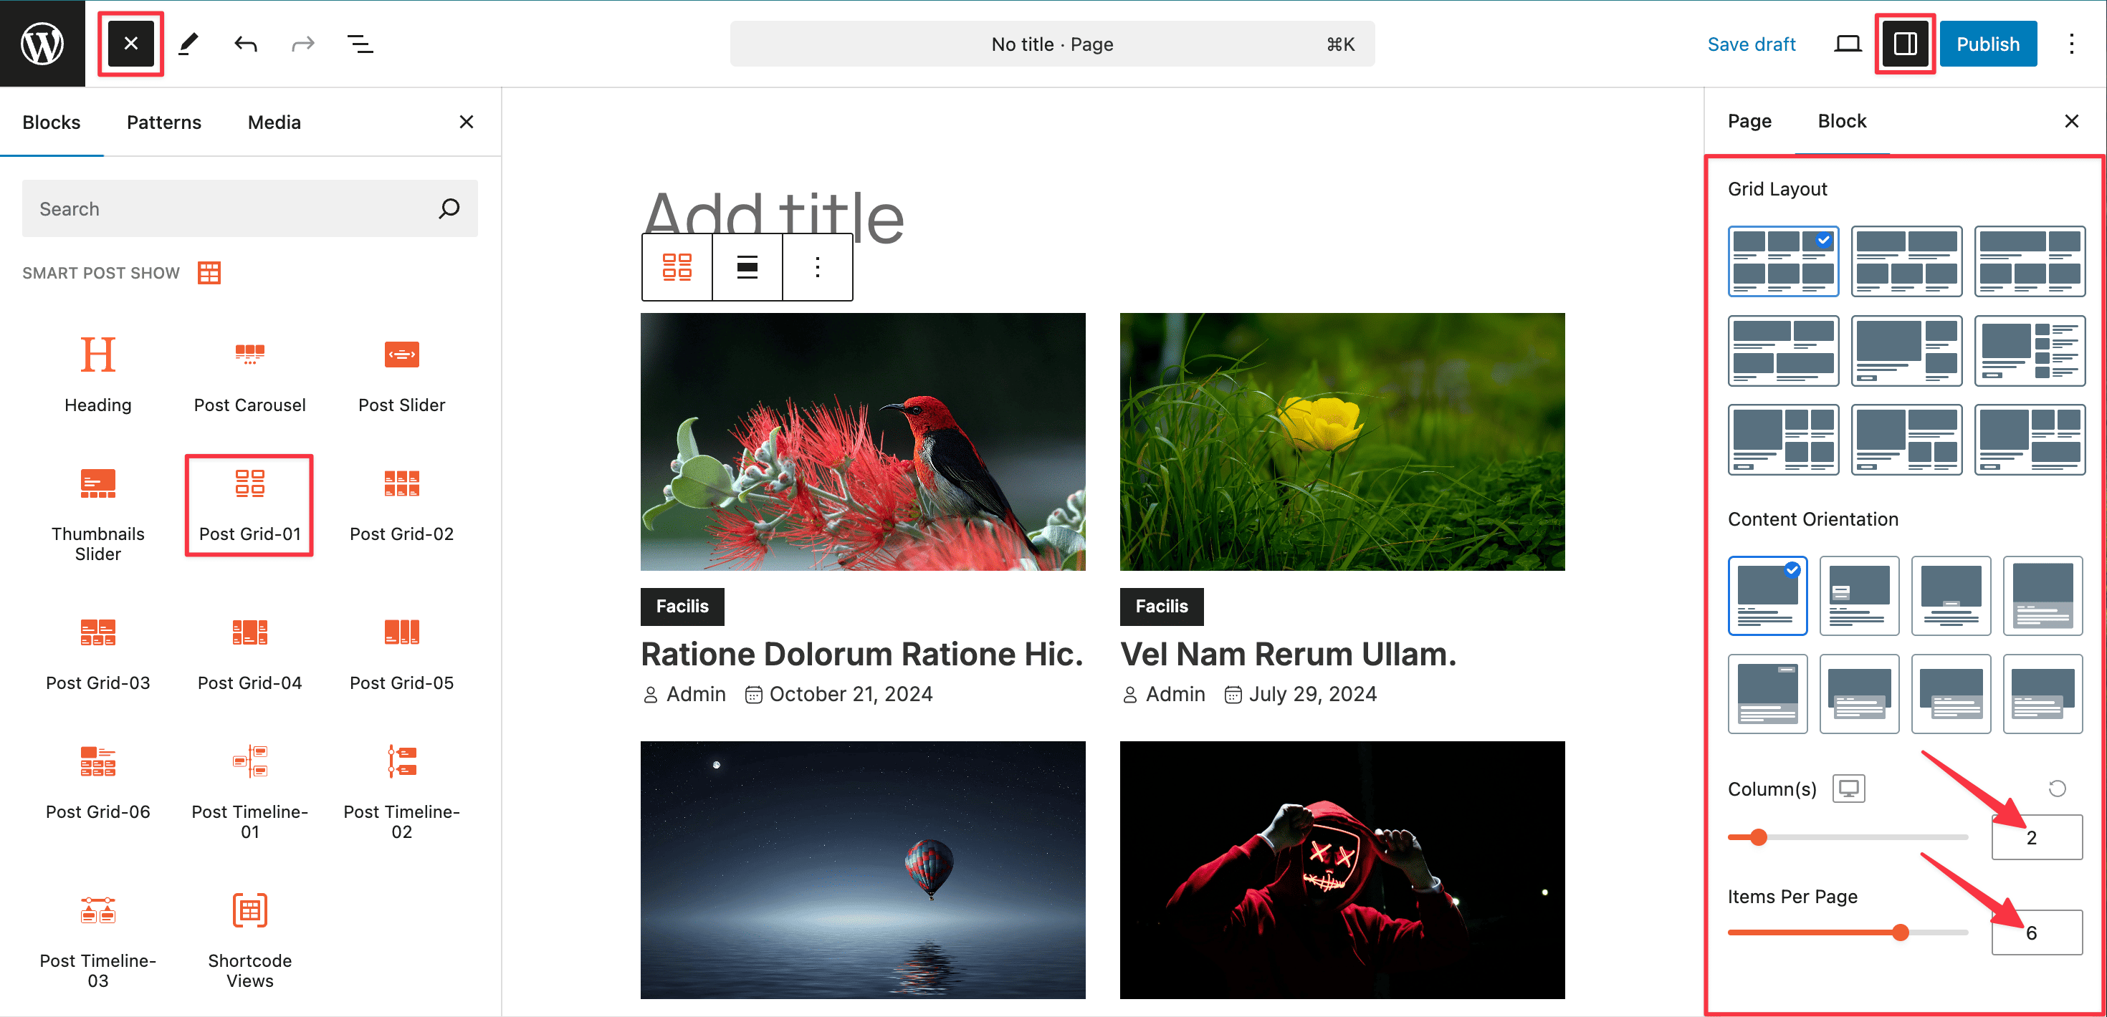
Task: Select the second Content Orientation option
Action: 1858,595
